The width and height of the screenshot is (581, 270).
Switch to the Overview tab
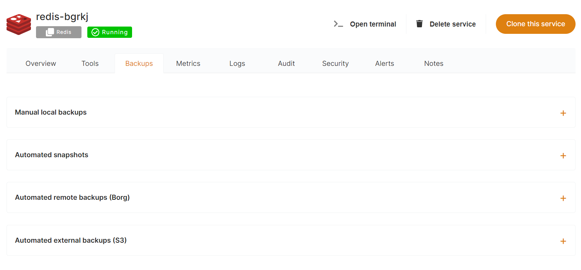pos(41,63)
